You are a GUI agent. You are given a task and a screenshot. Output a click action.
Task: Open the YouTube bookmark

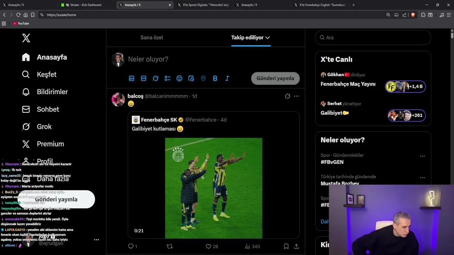[x=21, y=23]
